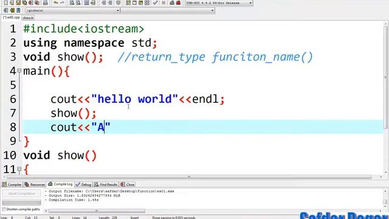Click the editor horizontal scrollbar thumb
Screen dimensions: 389x219
click(x=189, y=177)
